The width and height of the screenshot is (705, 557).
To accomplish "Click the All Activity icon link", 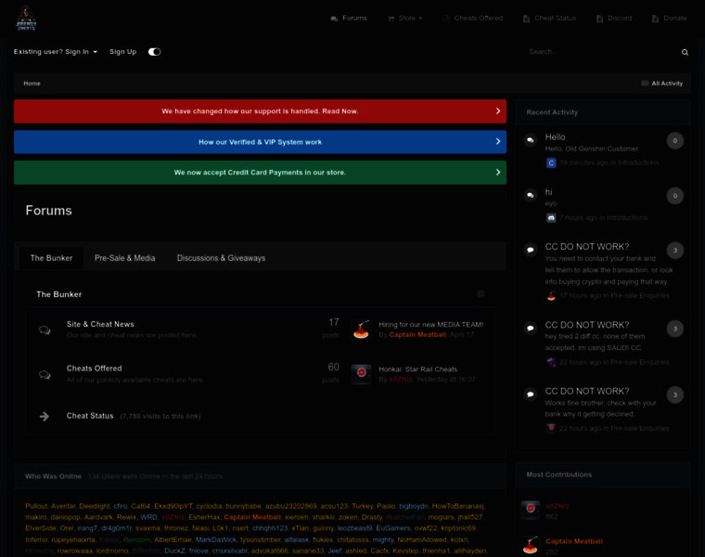I will [x=662, y=84].
